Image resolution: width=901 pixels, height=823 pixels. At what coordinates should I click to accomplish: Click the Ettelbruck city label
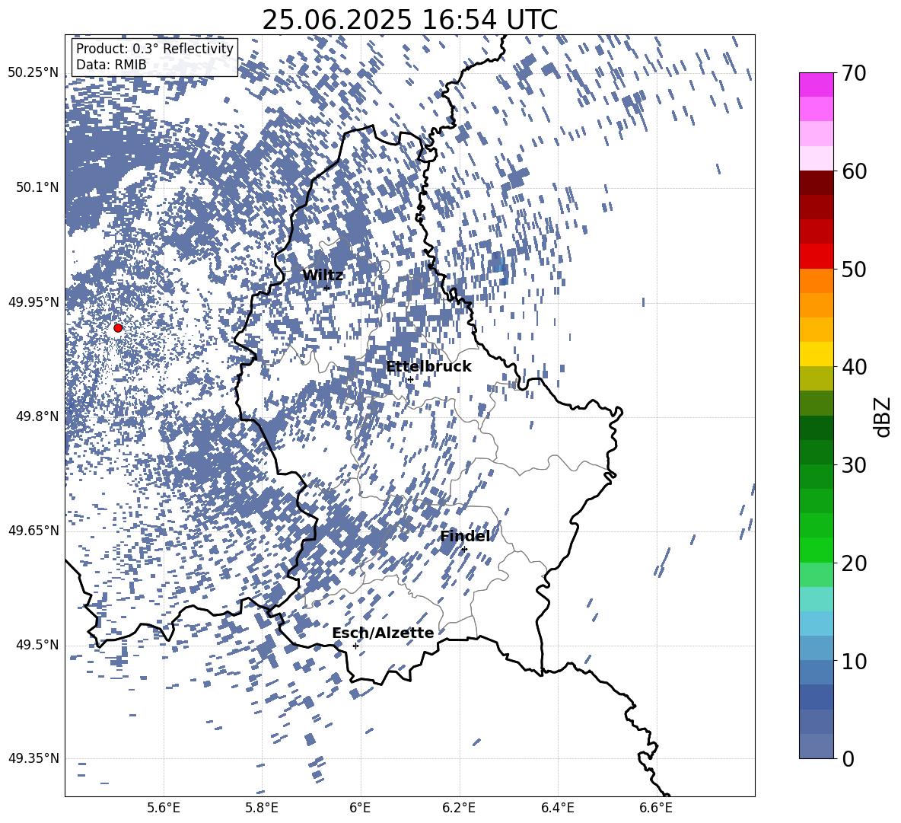pos(428,367)
